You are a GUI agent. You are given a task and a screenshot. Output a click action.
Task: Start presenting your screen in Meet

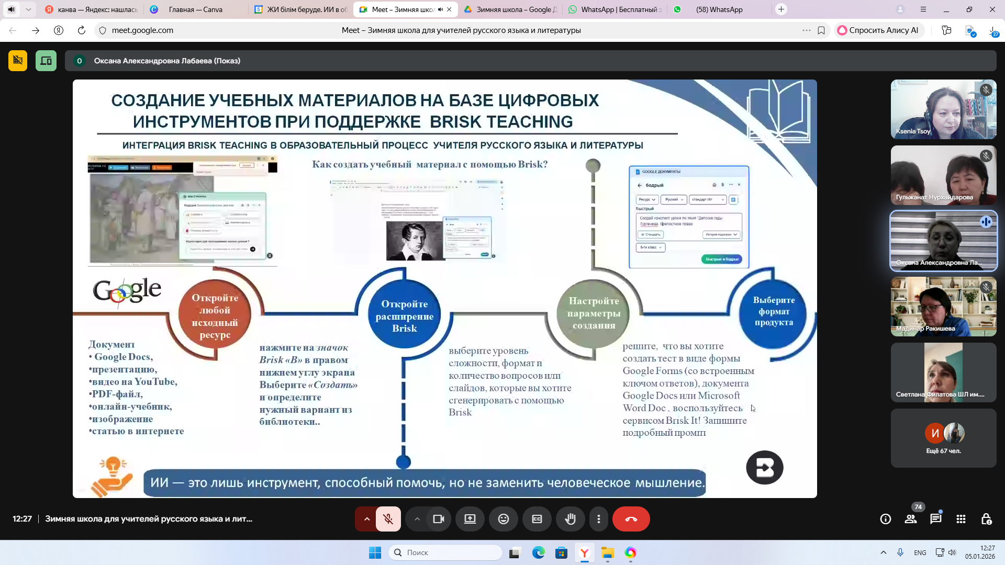[470, 518]
